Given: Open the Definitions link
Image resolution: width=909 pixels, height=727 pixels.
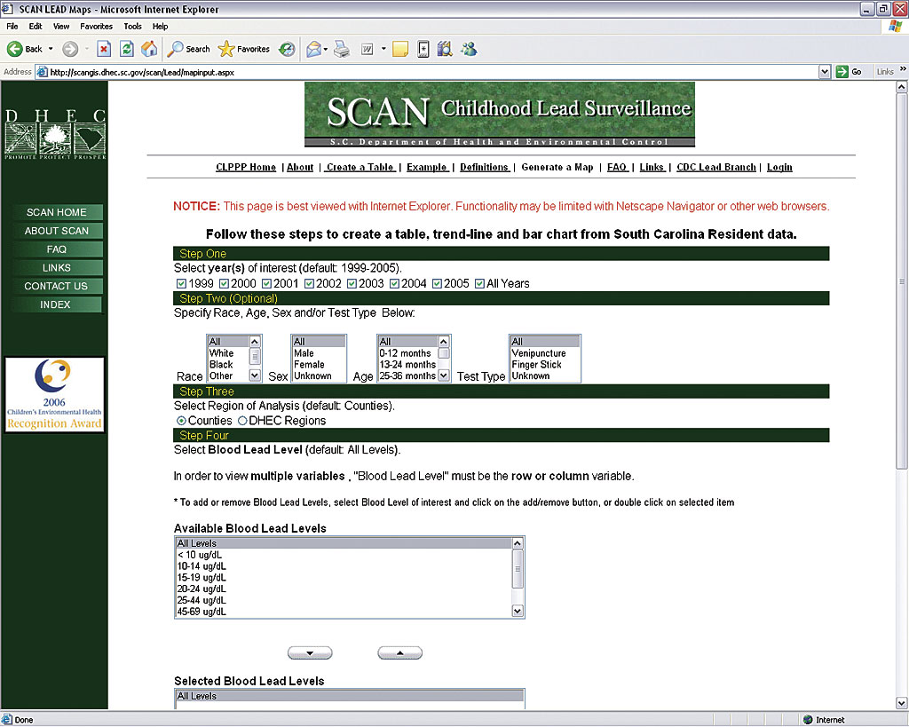Looking at the screenshot, I should coord(485,168).
